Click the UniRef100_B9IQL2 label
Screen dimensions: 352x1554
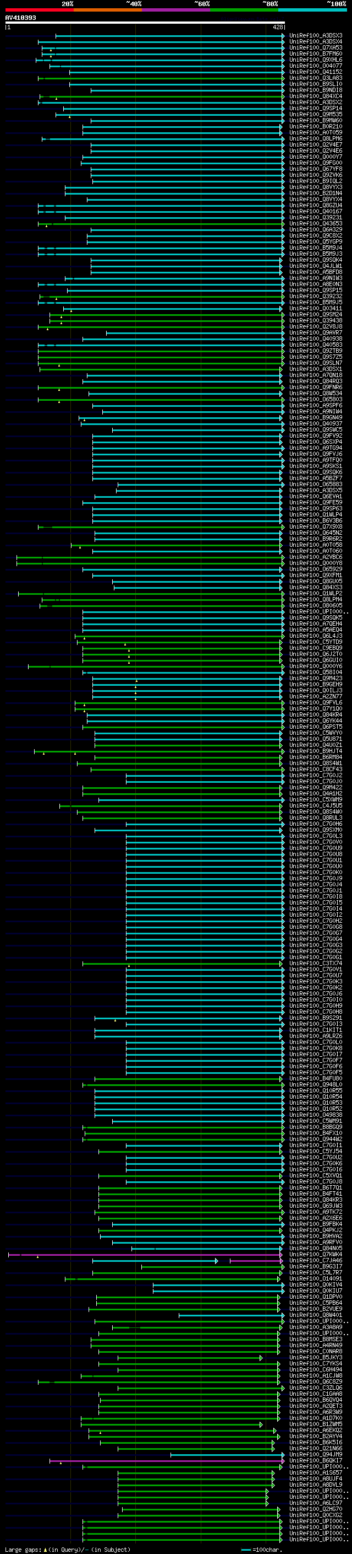(316, 181)
